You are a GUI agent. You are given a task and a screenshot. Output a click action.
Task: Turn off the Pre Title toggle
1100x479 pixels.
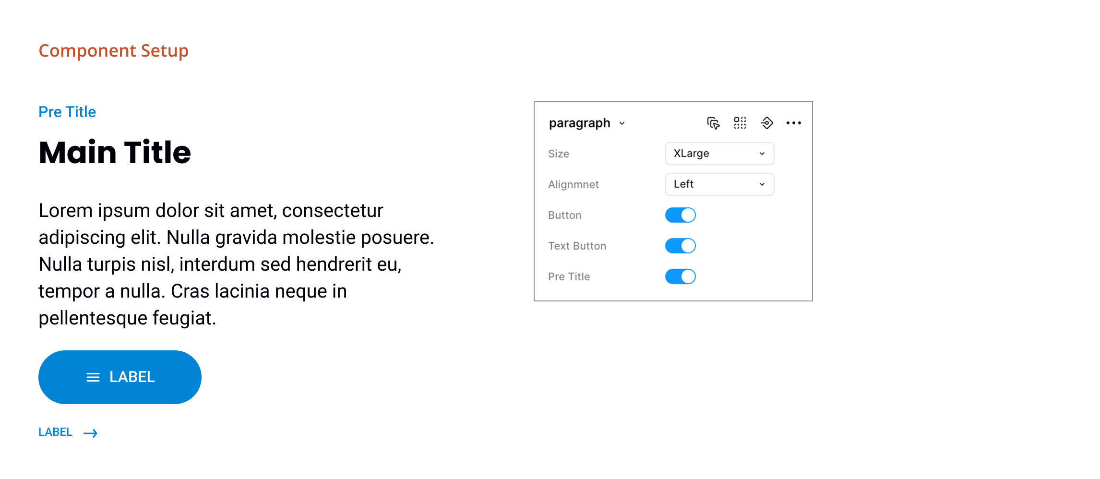point(680,276)
